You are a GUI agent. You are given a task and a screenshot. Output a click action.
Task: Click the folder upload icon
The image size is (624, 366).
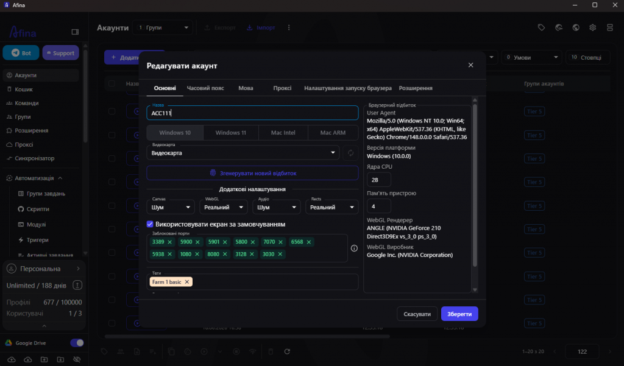tap(44, 360)
